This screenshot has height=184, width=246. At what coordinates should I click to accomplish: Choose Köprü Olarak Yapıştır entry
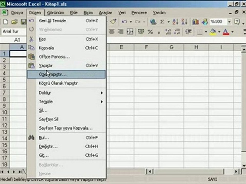[66, 83]
